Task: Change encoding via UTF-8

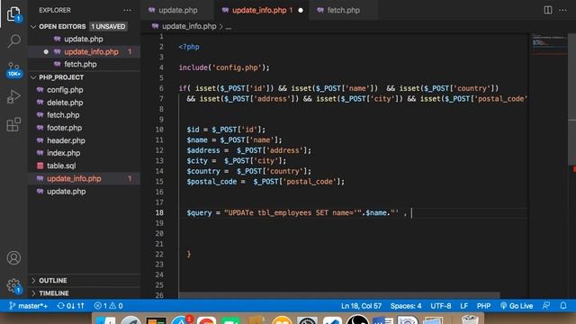Action: (440, 306)
